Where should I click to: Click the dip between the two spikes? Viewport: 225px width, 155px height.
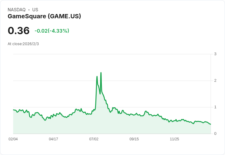click(x=100, y=94)
